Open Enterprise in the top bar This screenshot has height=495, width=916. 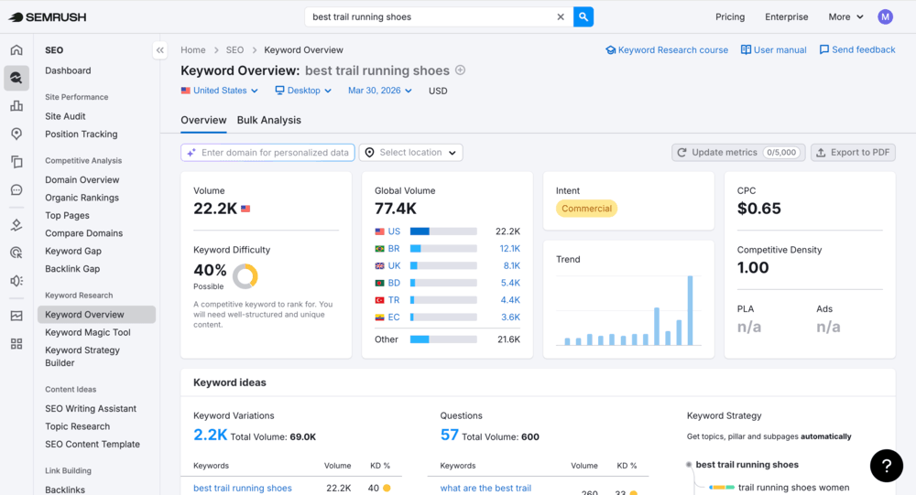(786, 17)
